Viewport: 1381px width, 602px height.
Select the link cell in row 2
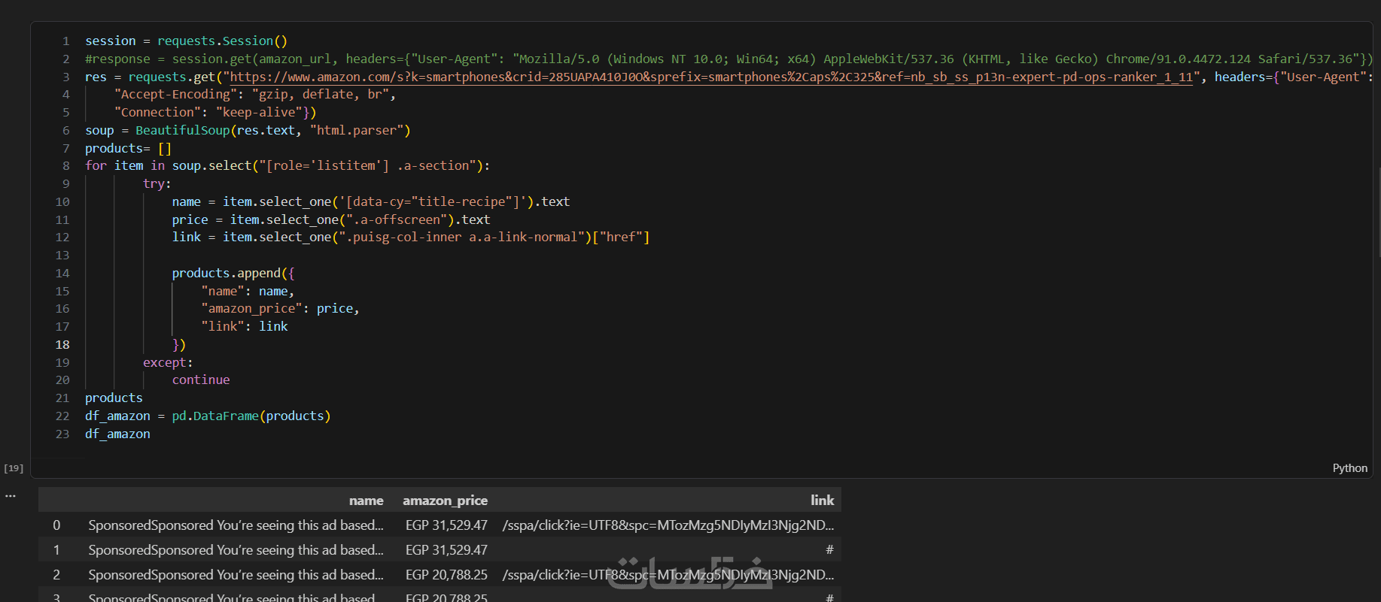pyautogui.click(x=668, y=575)
